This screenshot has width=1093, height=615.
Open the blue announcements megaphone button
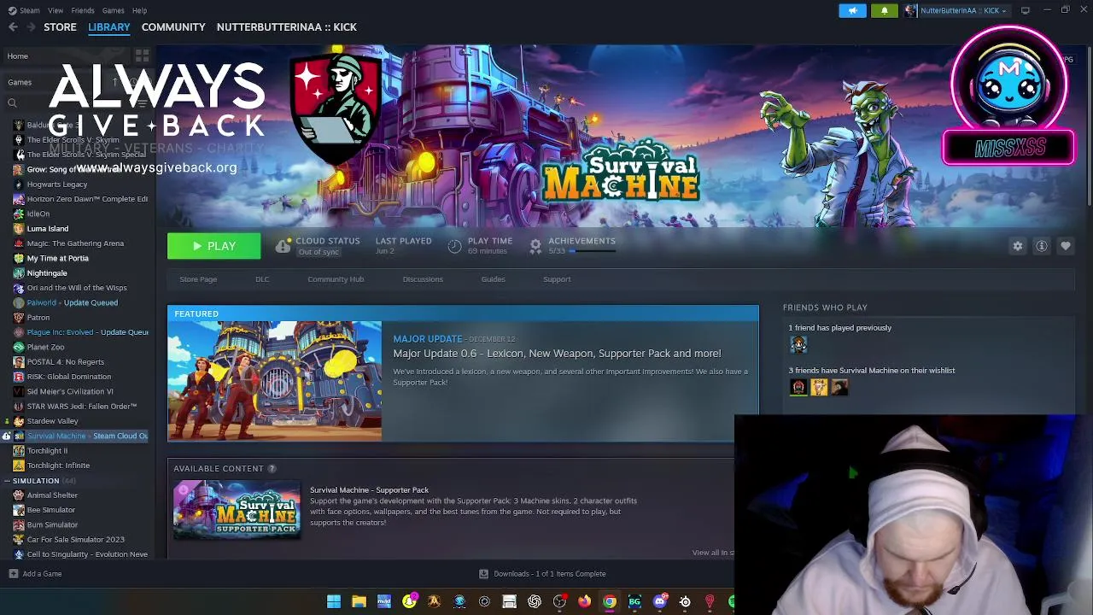[852, 10]
